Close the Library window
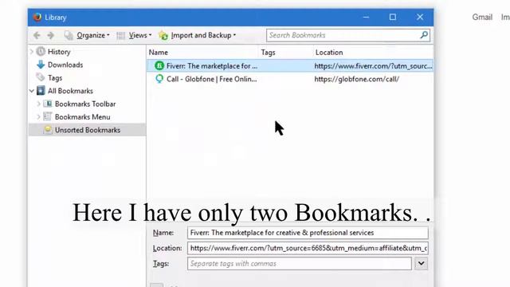Image resolution: width=510 pixels, height=287 pixels. pos(420,17)
